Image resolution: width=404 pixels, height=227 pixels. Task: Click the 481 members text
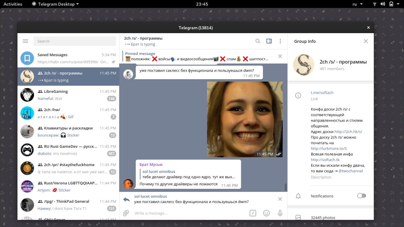[x=332, y=69]
